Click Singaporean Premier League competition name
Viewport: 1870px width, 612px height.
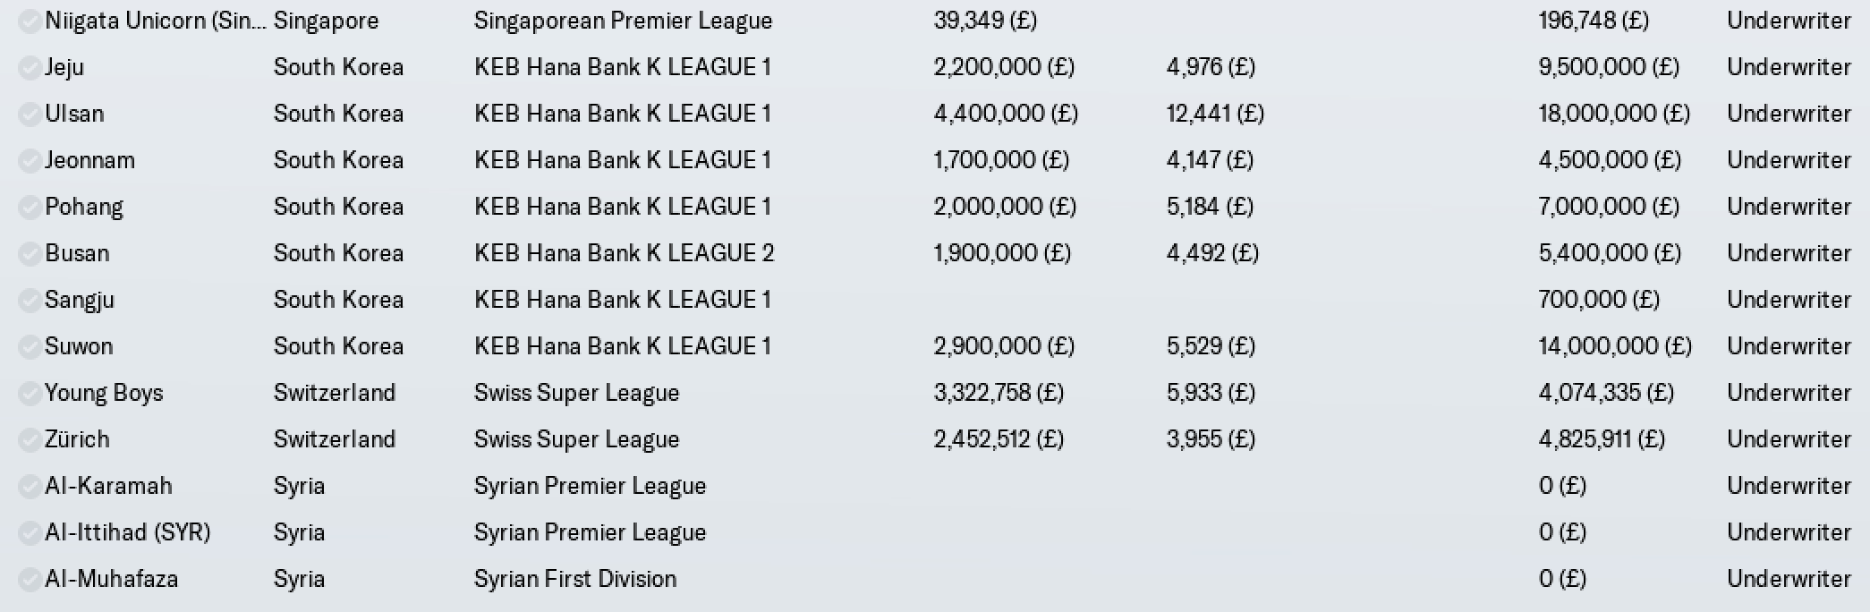tap(623, 21)
